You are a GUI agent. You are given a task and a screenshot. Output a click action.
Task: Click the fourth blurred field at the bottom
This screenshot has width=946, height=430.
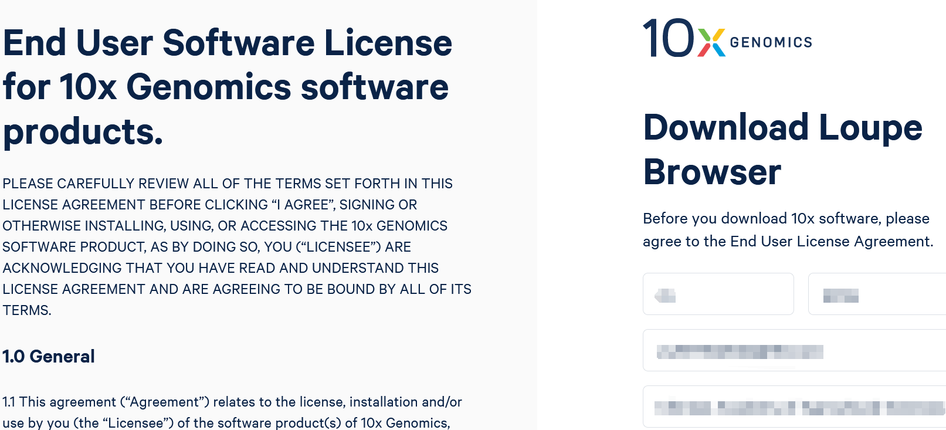click(794, 407)
